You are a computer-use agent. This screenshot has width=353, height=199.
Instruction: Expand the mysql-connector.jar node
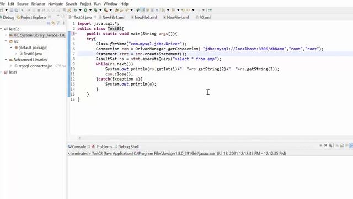pos(11,66)
